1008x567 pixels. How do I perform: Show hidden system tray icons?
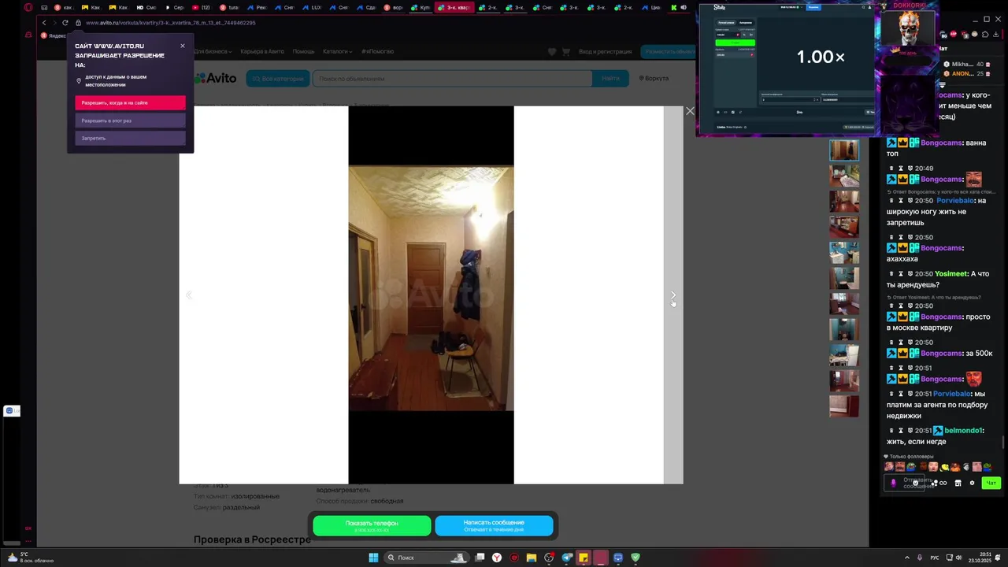click(906, 558)
